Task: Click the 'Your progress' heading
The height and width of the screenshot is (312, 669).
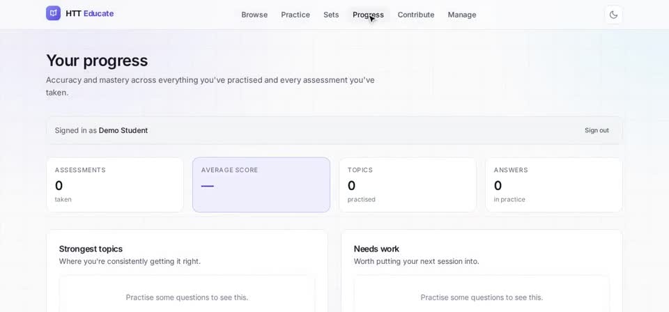Action: tap(97, 61)
